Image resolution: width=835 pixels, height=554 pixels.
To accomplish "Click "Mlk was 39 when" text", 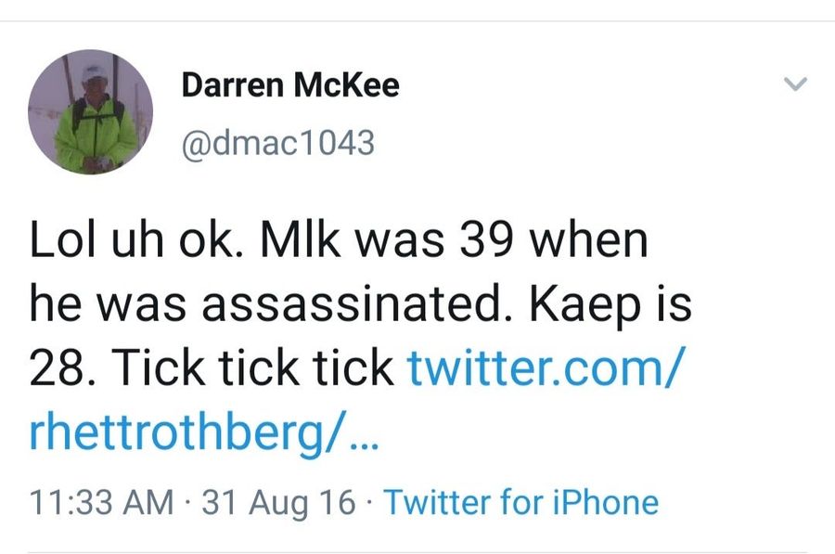I will (x=453, y=238).
